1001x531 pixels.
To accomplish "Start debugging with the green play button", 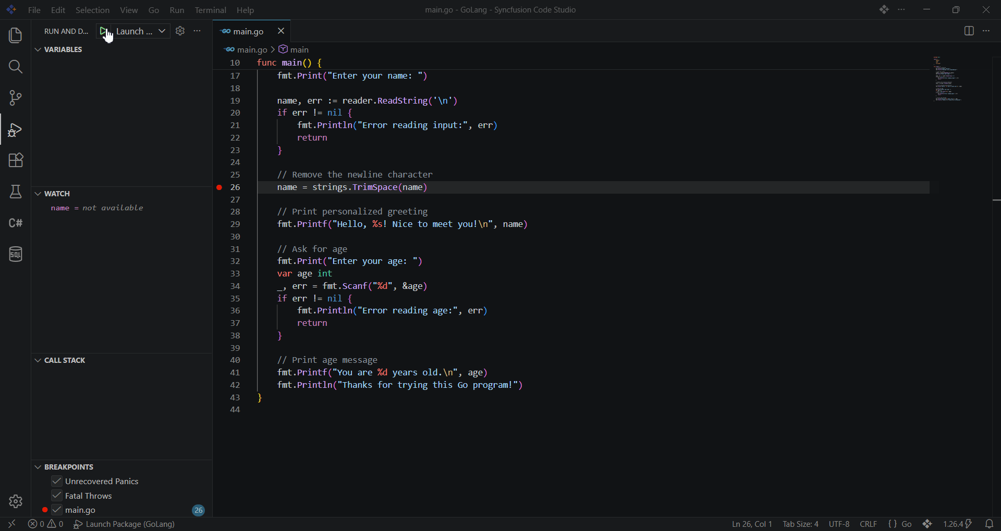I will (x=104, y=31).
